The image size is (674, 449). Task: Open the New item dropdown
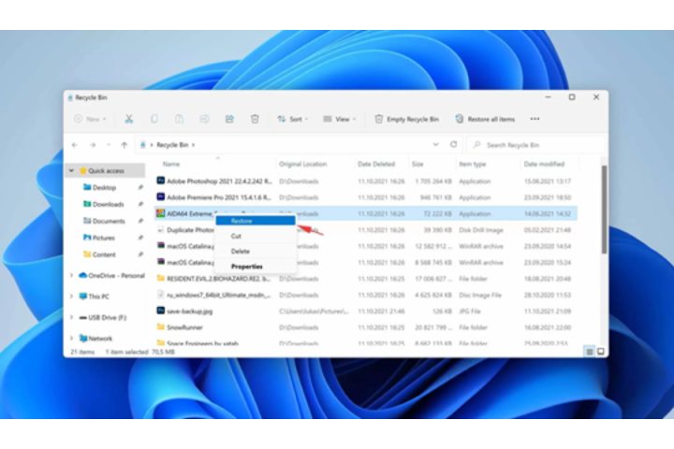(x=90, y=119)
